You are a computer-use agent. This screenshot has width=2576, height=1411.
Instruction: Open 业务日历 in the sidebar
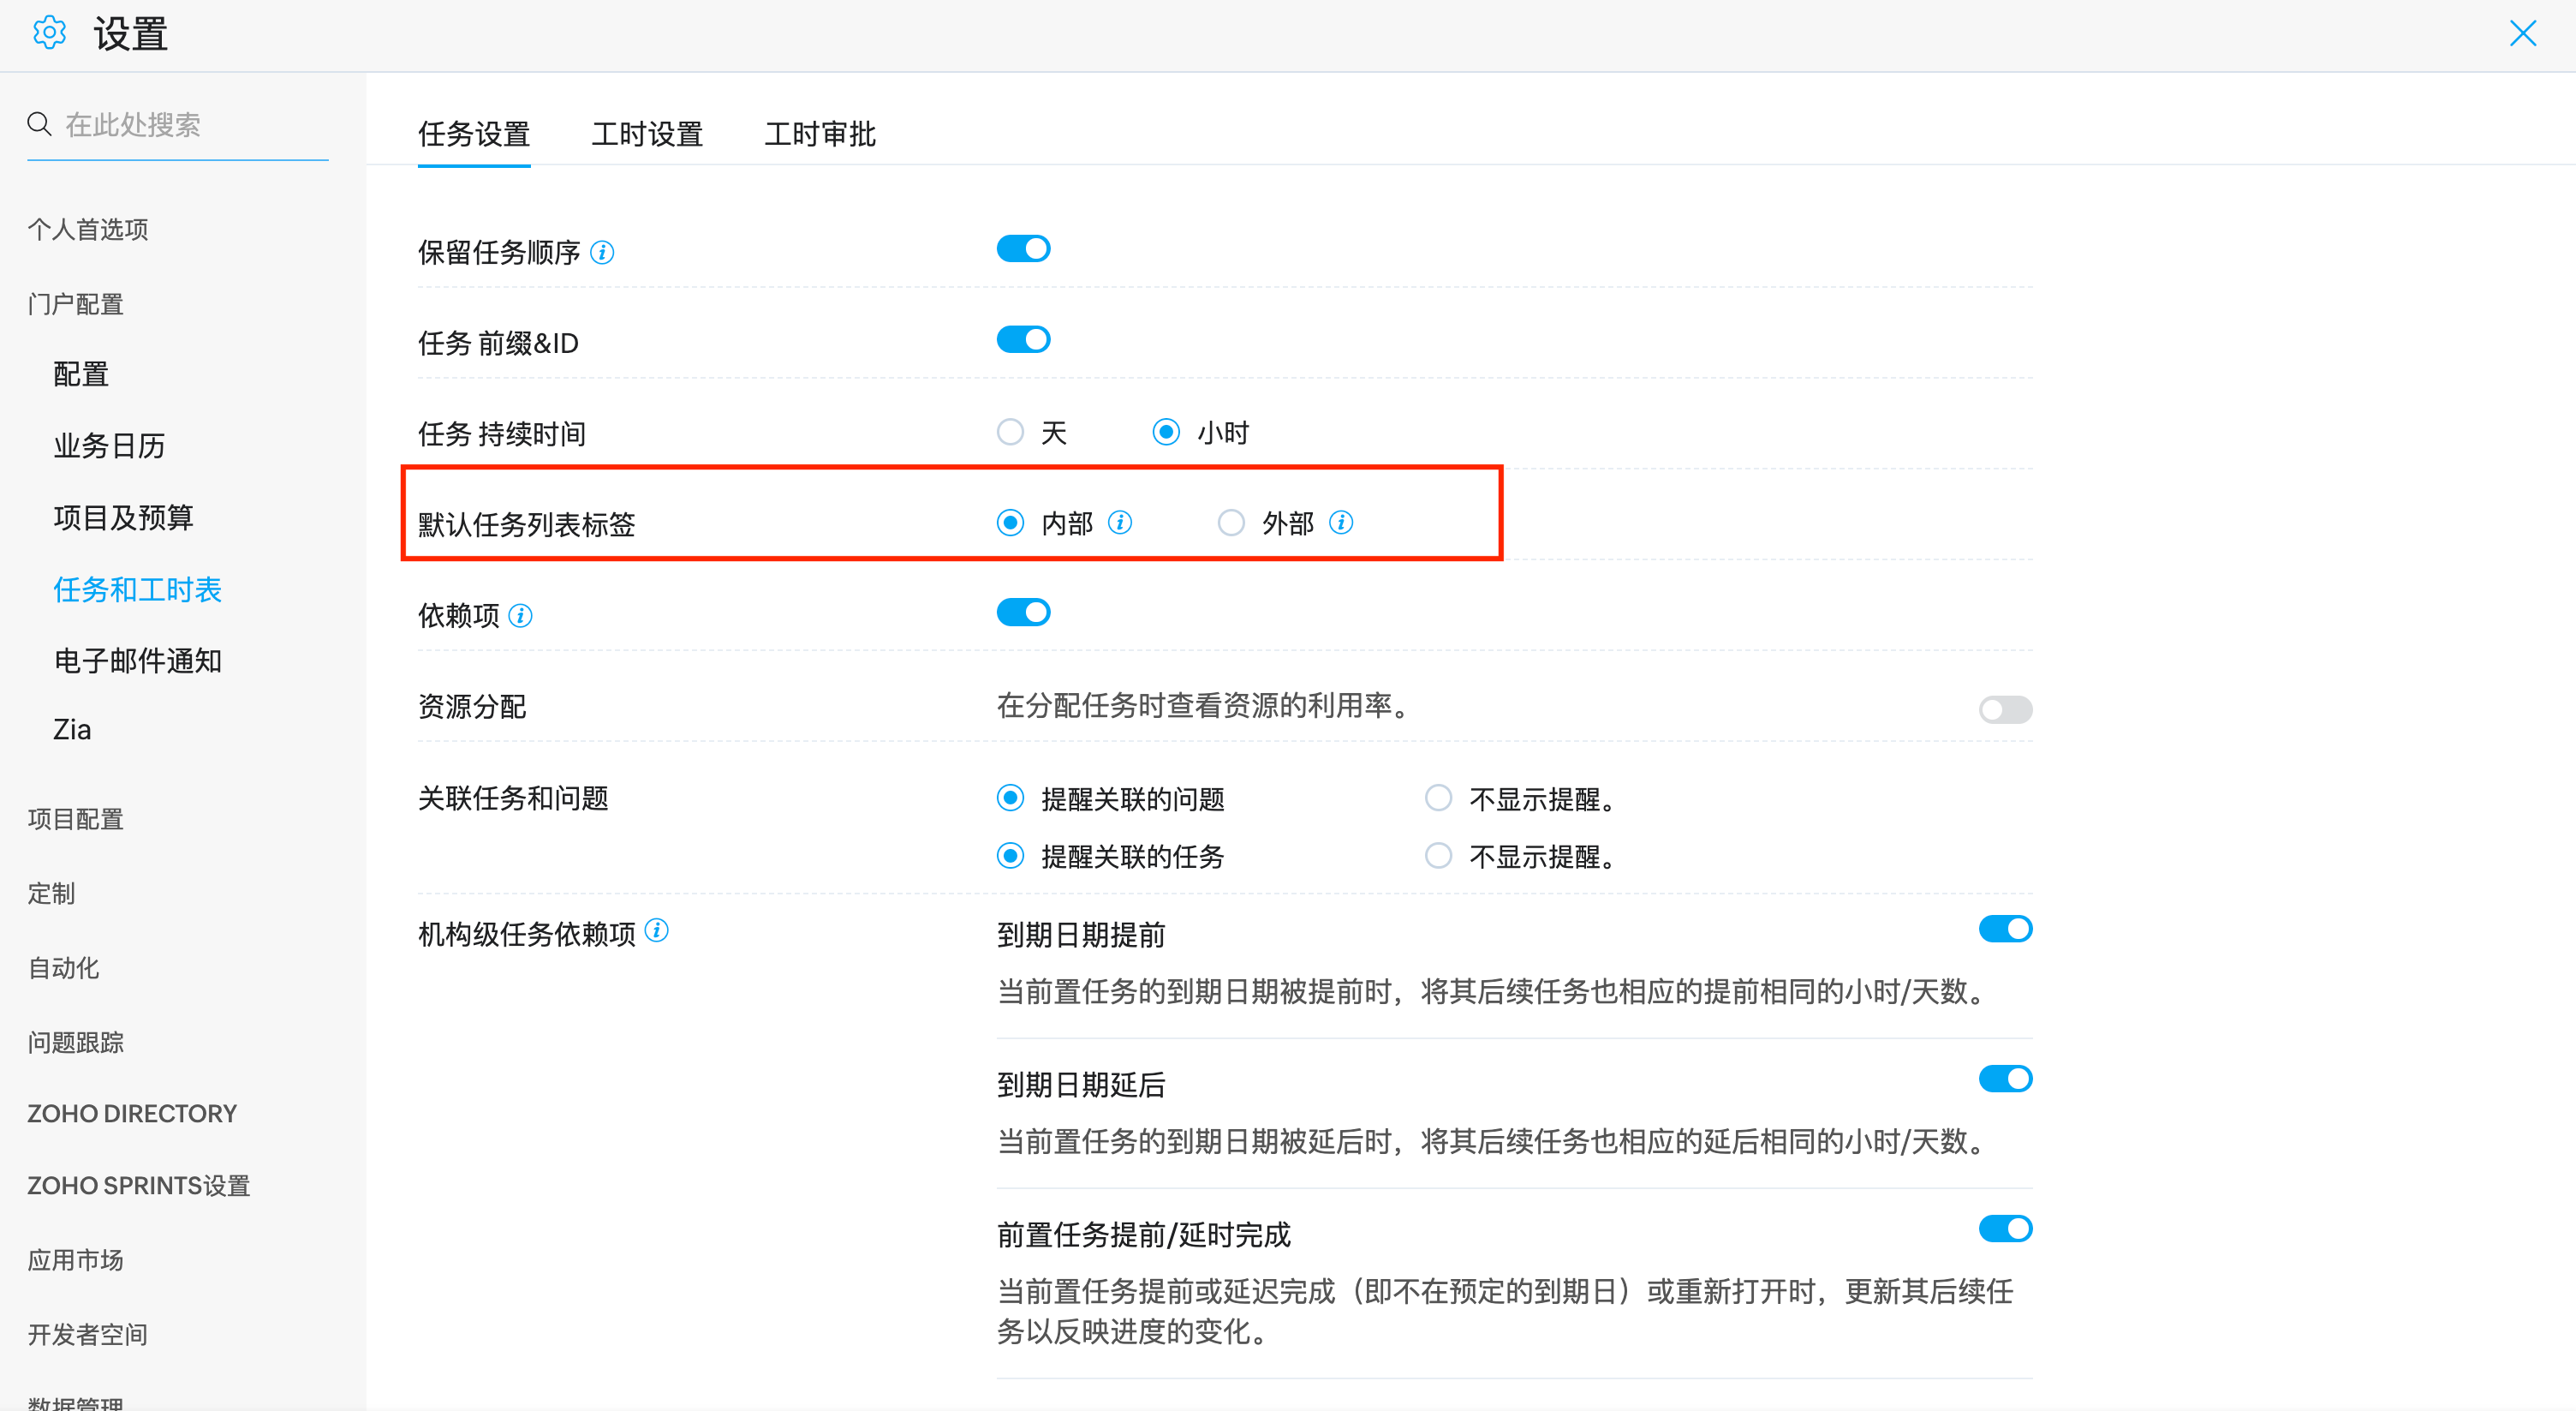109,445
